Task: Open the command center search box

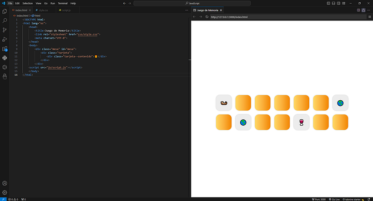Action: [192, 3]
